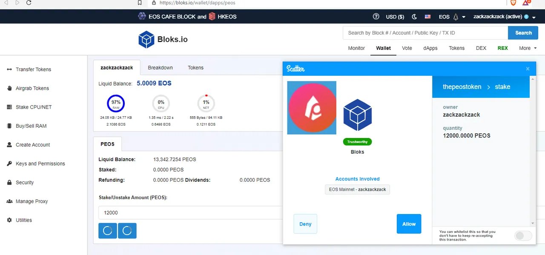Click Utilities gear icon
This screenshot has width=545, height=255.
pyautogui.click(x=9, y=220)
